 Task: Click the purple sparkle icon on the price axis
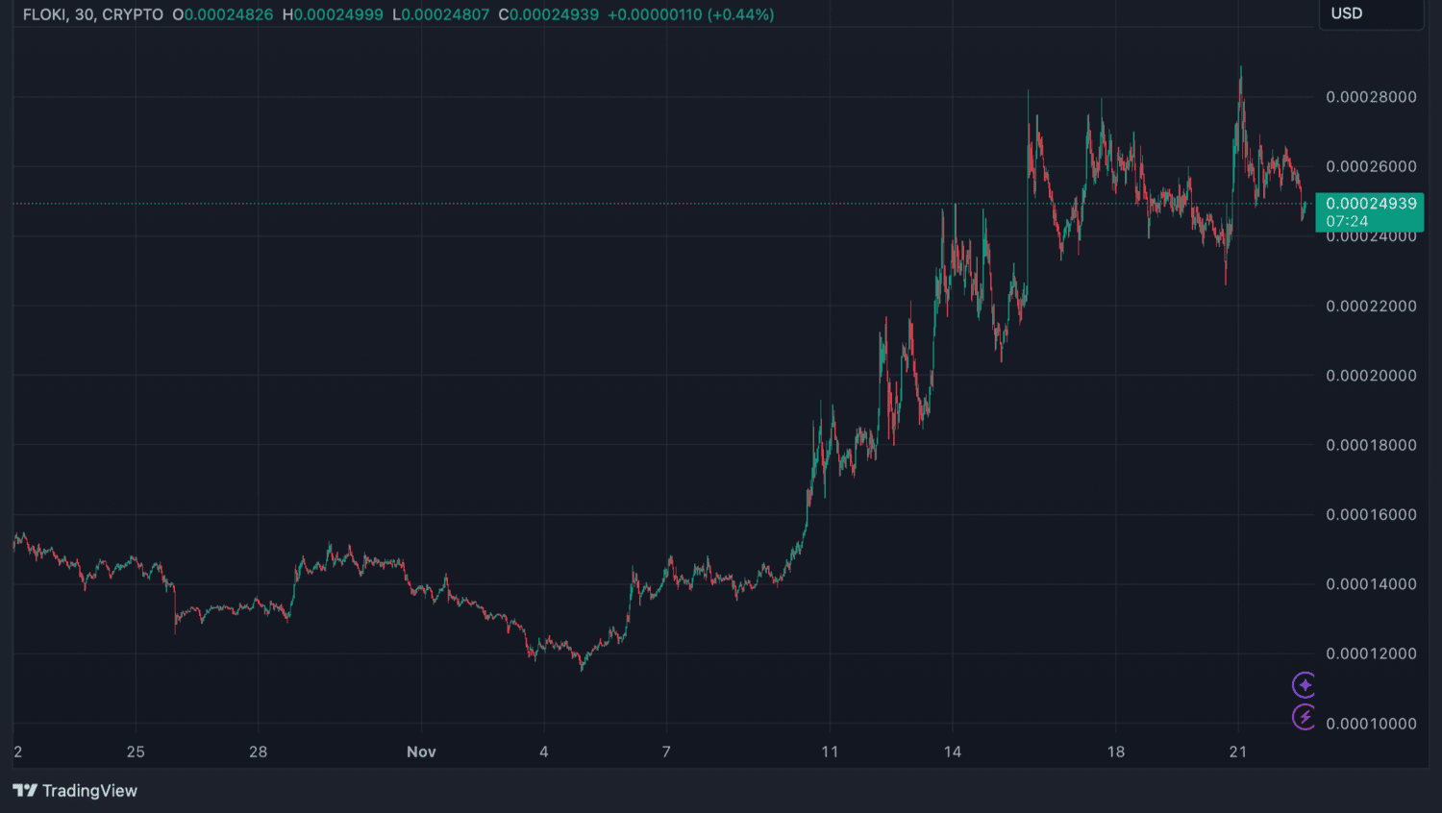pyautogui.click(x=1304, y=685)
